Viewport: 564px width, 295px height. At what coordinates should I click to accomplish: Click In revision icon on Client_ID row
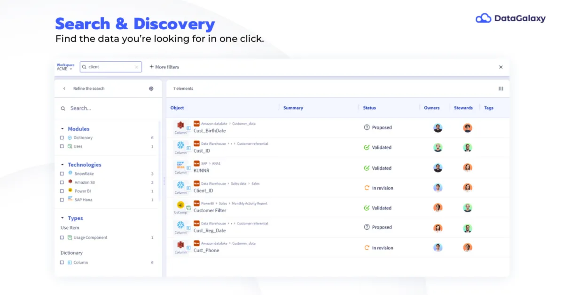point(367,188)
